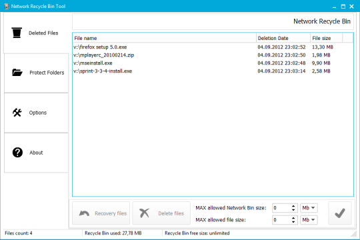Screen dimensions: 360x240
Task: Click the 1,98 MB file size cell
Action: coord(321,55)
